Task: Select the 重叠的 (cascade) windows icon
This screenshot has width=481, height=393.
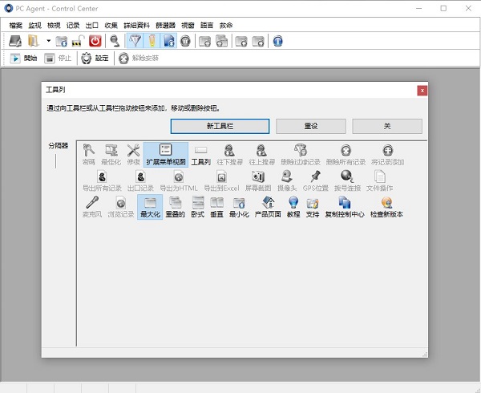Action: [x=175, y=207]
